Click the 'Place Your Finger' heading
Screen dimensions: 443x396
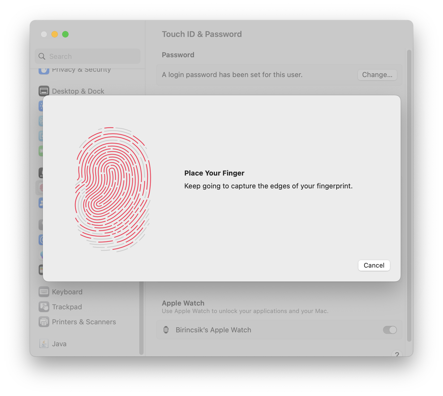[x=214, y=173]
